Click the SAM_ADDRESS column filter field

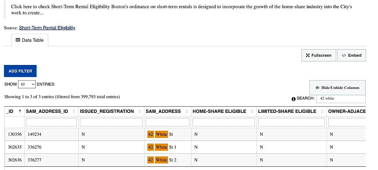pyautogui.click(x=168, y=122)
